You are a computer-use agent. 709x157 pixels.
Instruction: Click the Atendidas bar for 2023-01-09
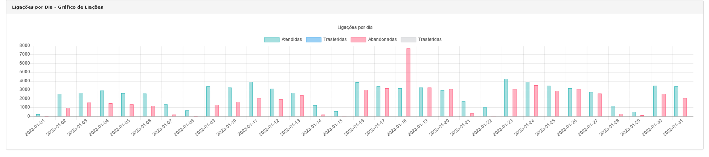click(x=208, y=101)
